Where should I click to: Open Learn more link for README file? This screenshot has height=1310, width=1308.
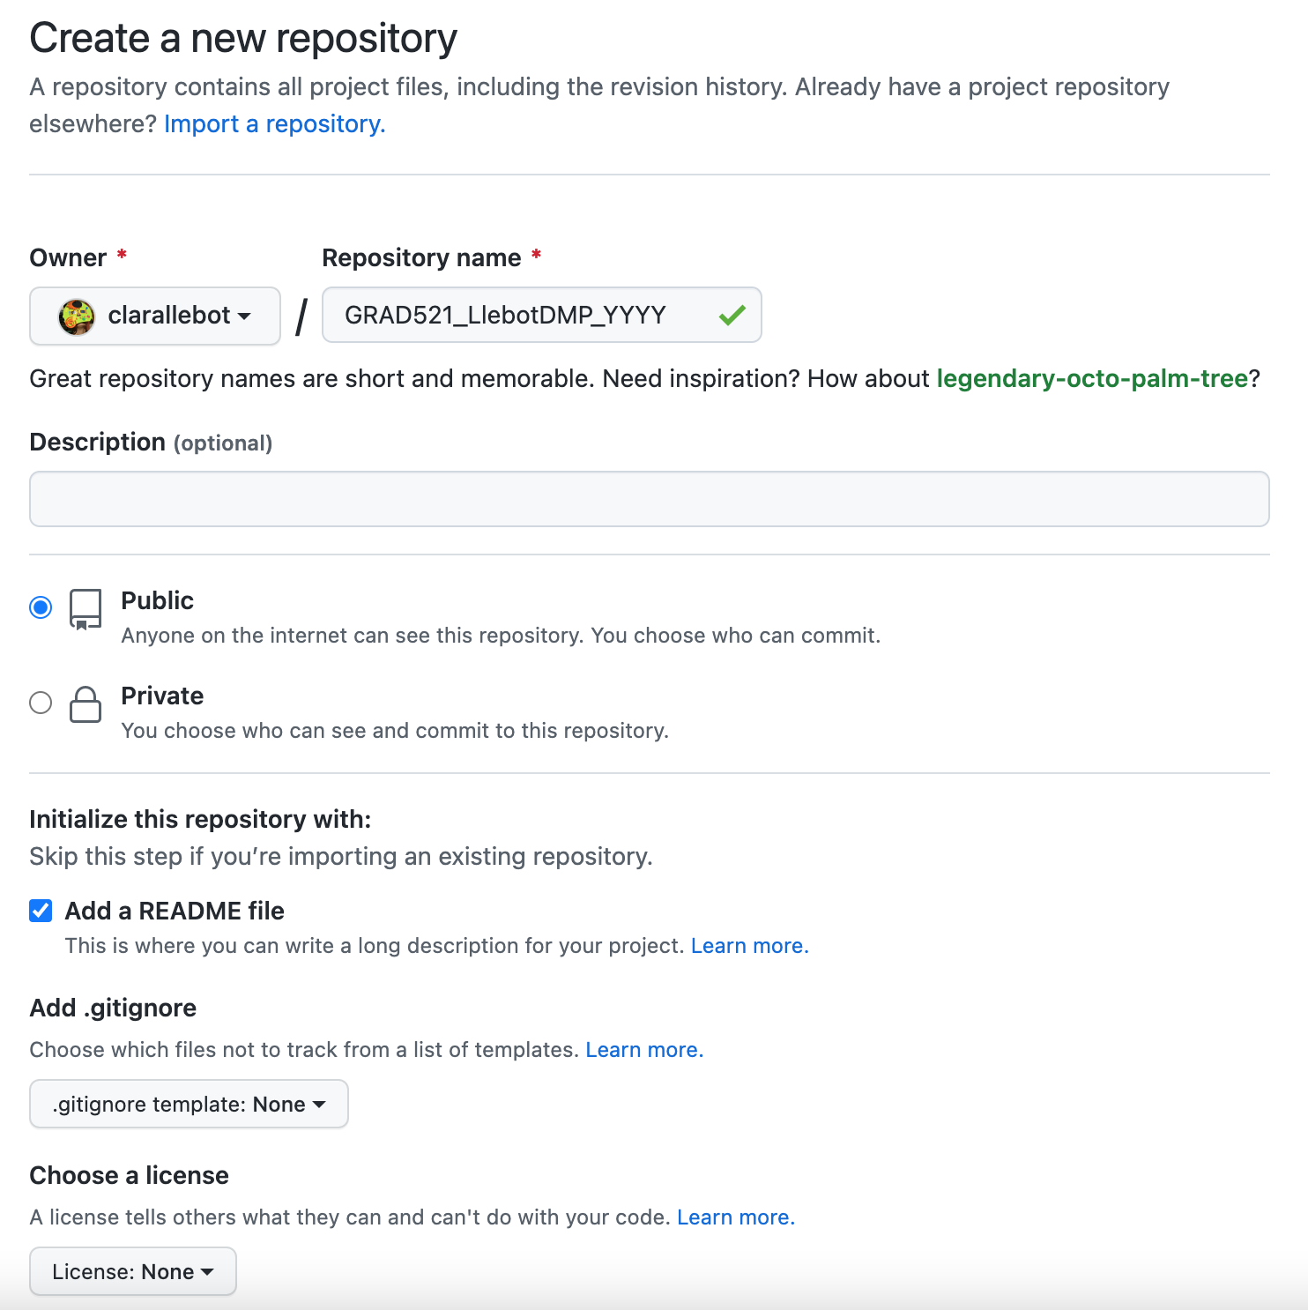click(x=749, y=946)
